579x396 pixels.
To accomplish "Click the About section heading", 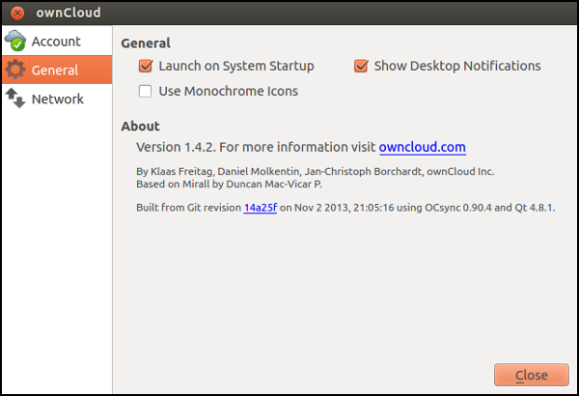I will coord(140,127).
